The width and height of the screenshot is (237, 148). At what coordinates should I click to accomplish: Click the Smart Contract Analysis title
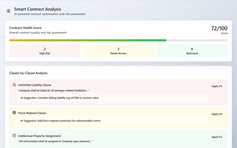38,9
